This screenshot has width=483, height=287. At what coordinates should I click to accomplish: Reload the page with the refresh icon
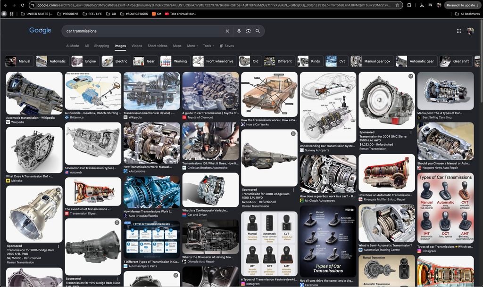(23, 5)
